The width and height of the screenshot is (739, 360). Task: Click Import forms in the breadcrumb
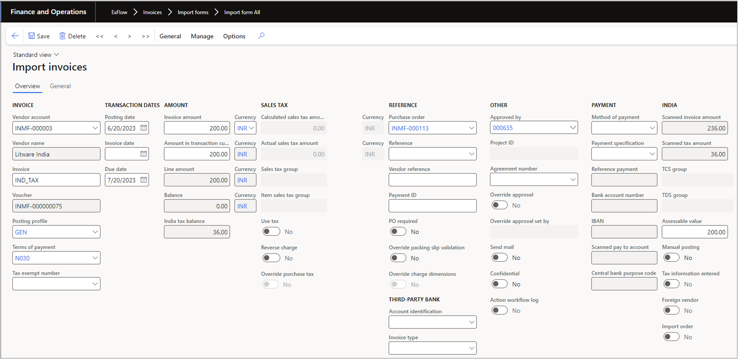pyautogui.click(x=193, y=12)
